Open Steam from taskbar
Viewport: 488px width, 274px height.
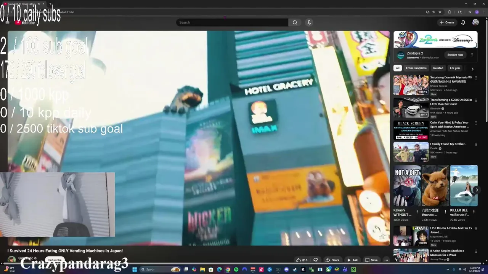[x=294, y=269]
